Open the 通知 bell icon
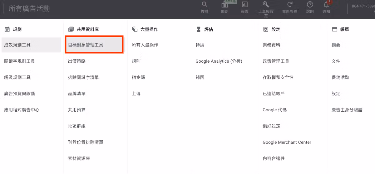375x174 pixels. [x=327, y=5]
